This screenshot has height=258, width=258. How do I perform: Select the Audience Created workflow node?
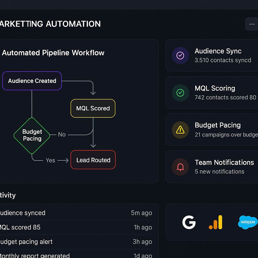pyautogui.click(x=32, y=81)
